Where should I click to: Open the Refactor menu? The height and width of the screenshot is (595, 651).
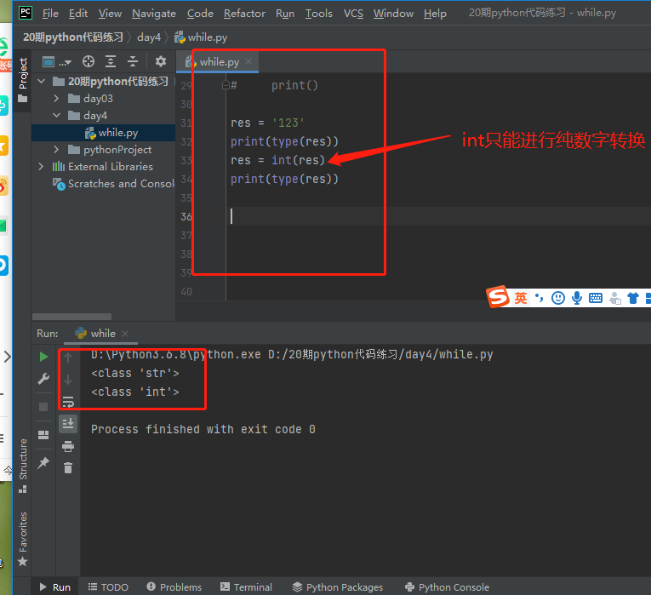[244, 14]
